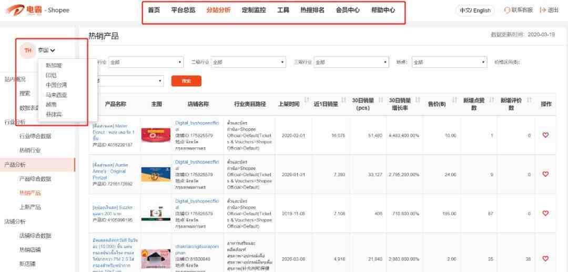Go to 定制监控 menu item
The width and height of the screenshot is (568, 272).
[253, 10]
